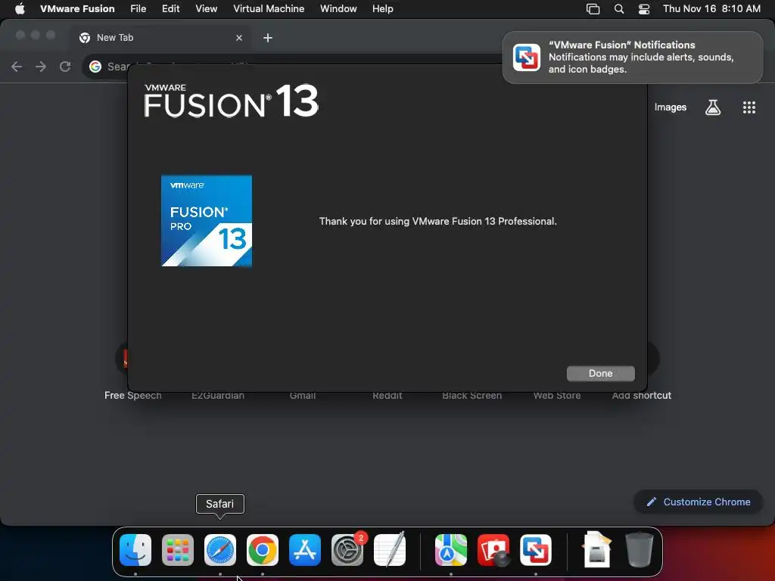Select the New Tab tab in Chrome
The width and height of the screenshot is (775, 581).
click(x=160, y=38)
